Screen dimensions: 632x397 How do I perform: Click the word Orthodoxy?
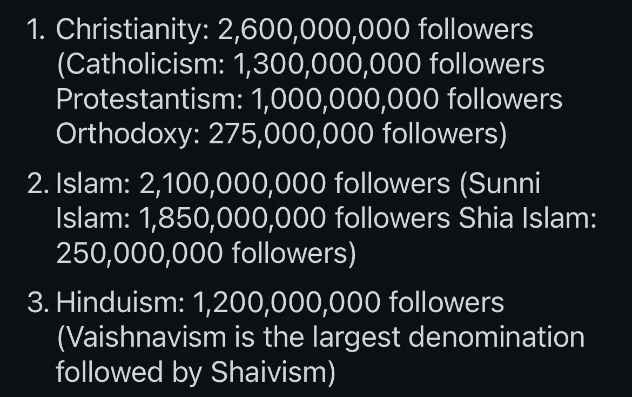pyautogui.click(x=125, y=134)
